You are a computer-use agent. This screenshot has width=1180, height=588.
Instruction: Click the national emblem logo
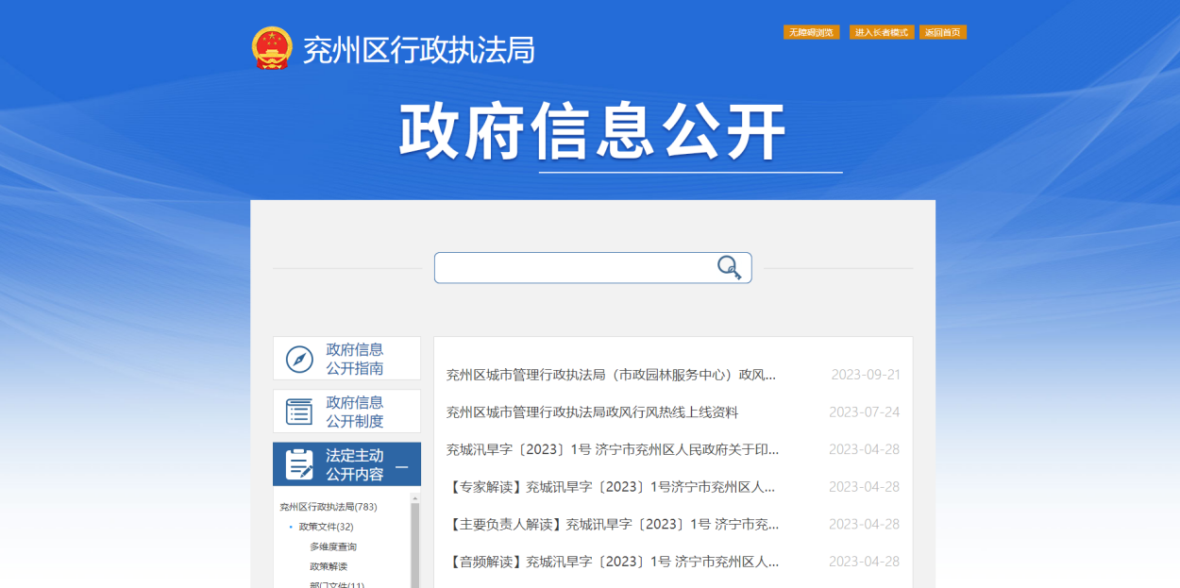pos(272,48)
